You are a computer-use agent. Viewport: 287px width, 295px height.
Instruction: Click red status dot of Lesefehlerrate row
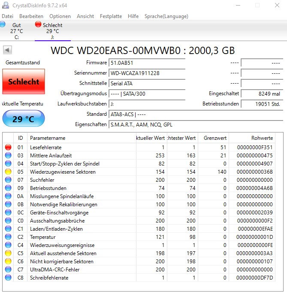[x=8, y=147]
